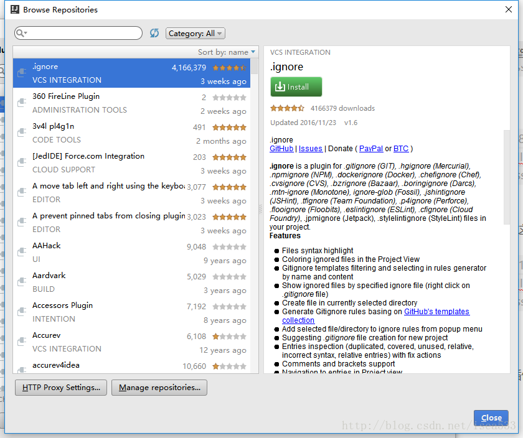523x438 pixels.
Task: Click star rating of 3v4l pl4g1n
Action: click(230, 128)
